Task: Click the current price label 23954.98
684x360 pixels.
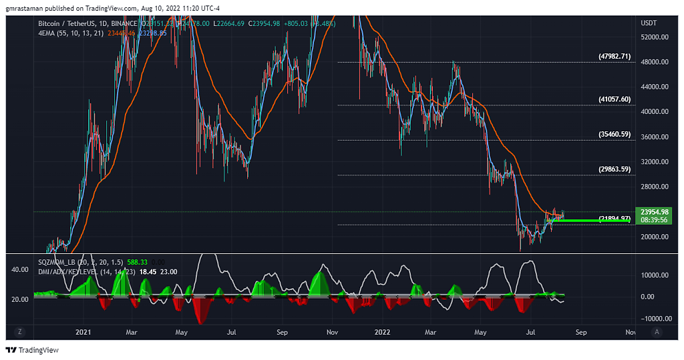Action: [654, 212]
